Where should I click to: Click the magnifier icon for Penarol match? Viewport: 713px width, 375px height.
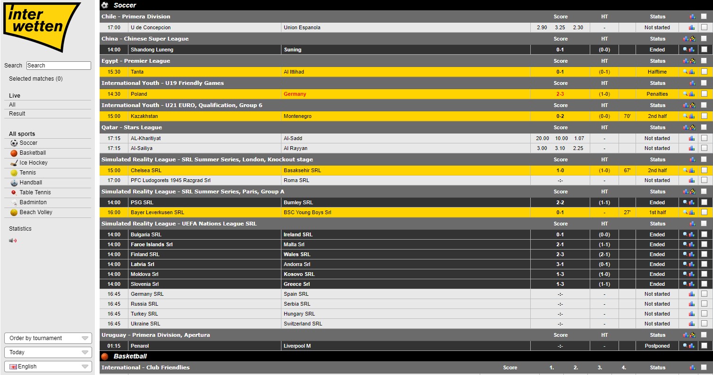point(685,346)
